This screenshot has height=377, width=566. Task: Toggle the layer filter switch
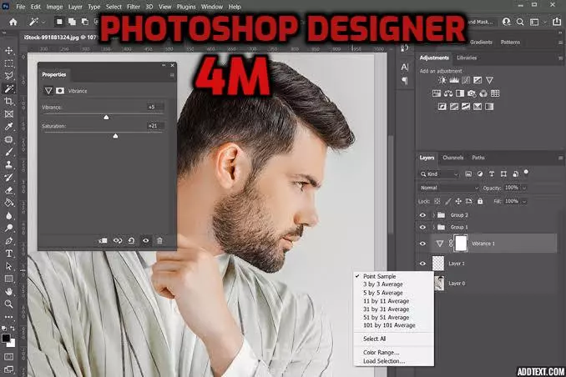[526, 172]
